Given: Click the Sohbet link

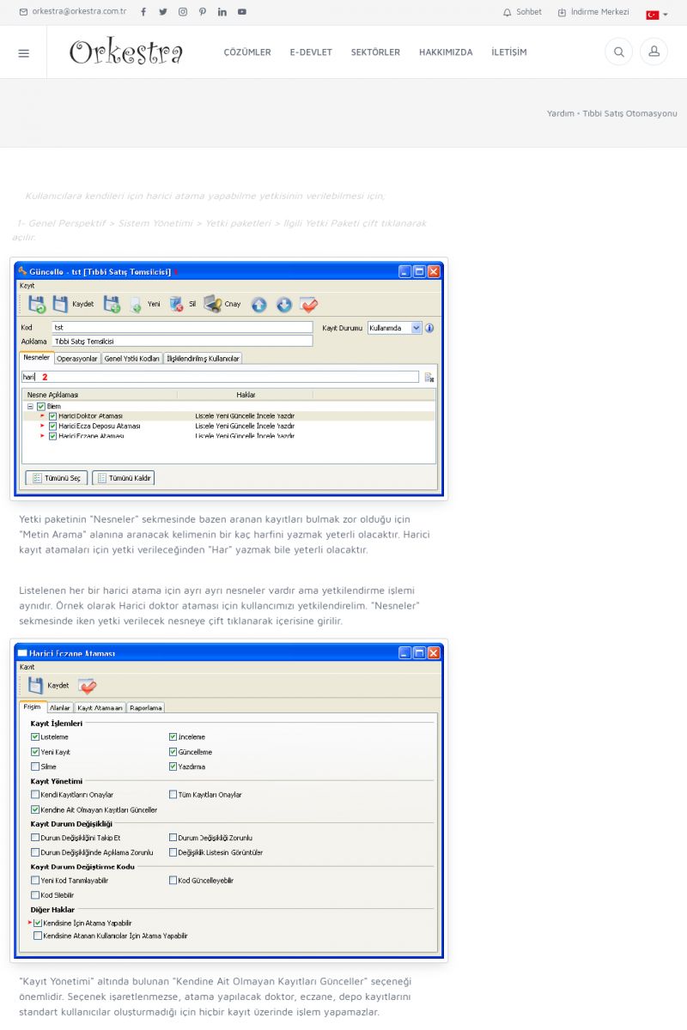Looking at the screenshot, I should [522, 12].
